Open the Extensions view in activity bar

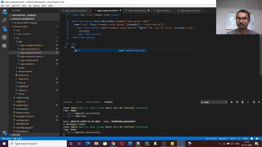[5, 45]
